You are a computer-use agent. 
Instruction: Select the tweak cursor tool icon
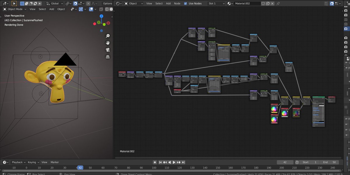[x=14, y=3]
